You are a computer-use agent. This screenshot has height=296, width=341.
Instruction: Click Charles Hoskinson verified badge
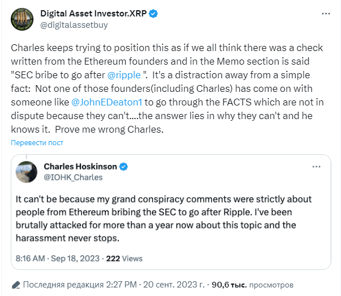tap(123, 167)
